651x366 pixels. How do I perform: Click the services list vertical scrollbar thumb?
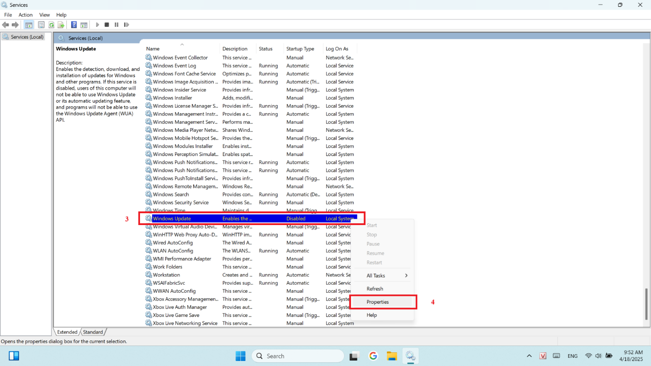pos(646,304)
